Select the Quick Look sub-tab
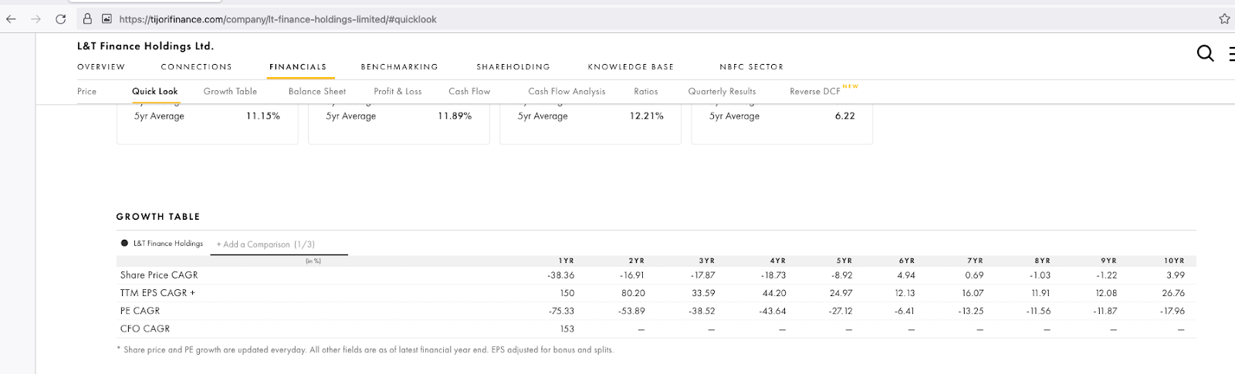Screen dimensions: 1235x374 tap(154, 91)
